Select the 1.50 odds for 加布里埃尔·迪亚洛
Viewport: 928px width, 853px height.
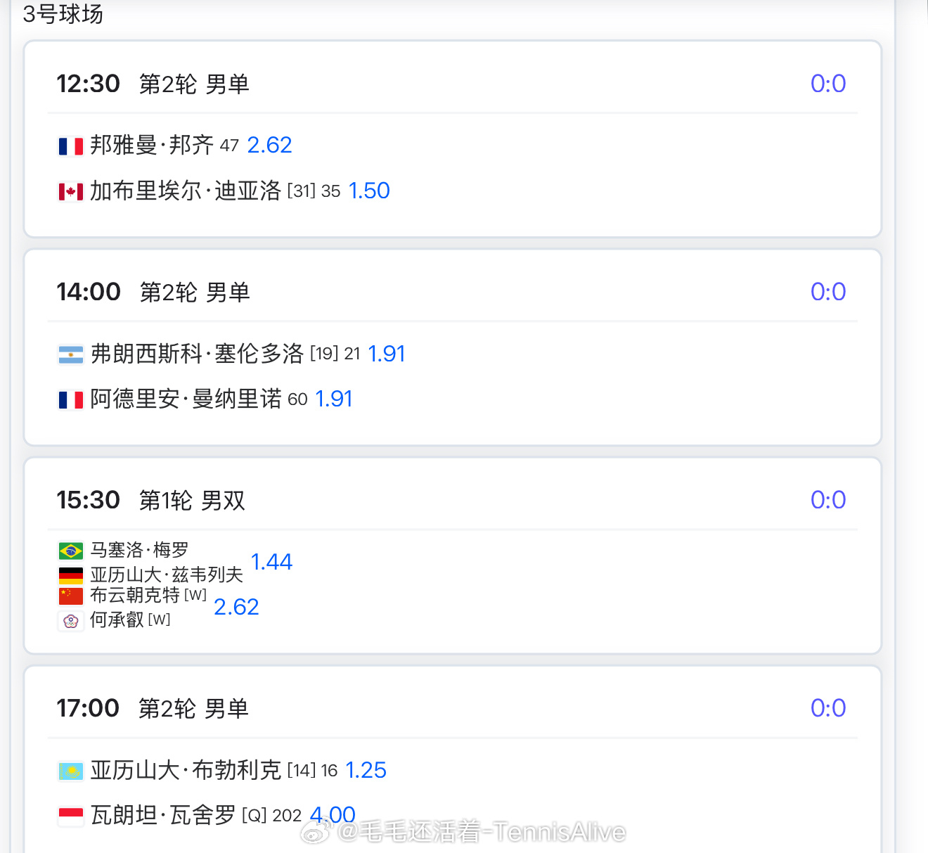click(x=369, y=191)
